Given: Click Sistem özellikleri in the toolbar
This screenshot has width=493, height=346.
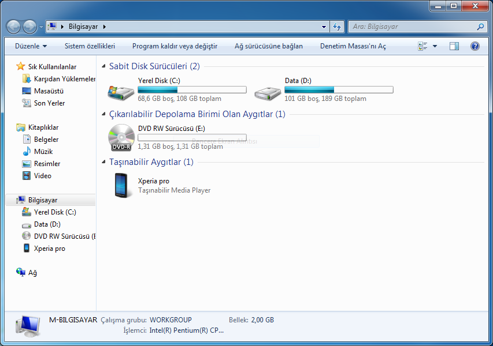Looking at the screenshot, I should (x=90, y=46).
